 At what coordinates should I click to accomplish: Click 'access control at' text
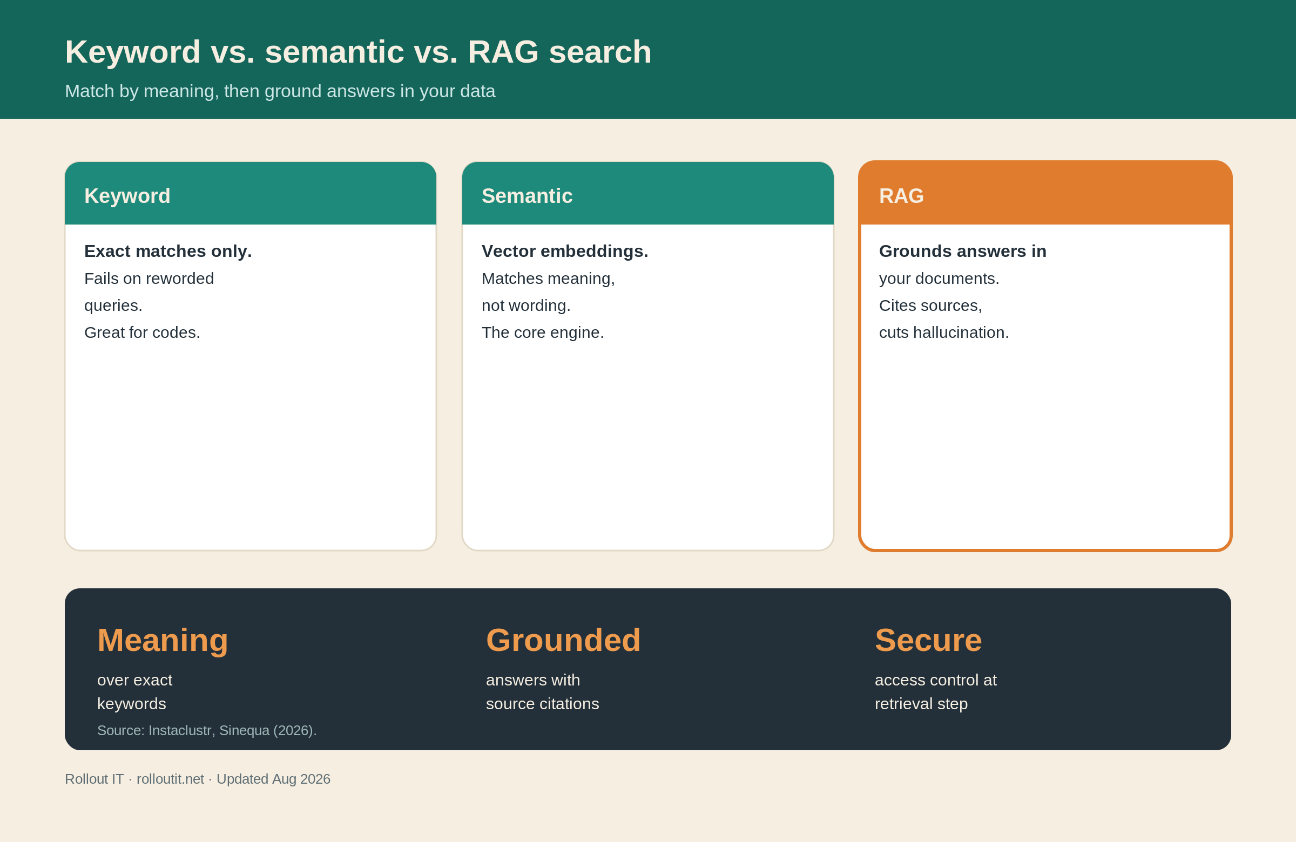(x=935, y=680)
